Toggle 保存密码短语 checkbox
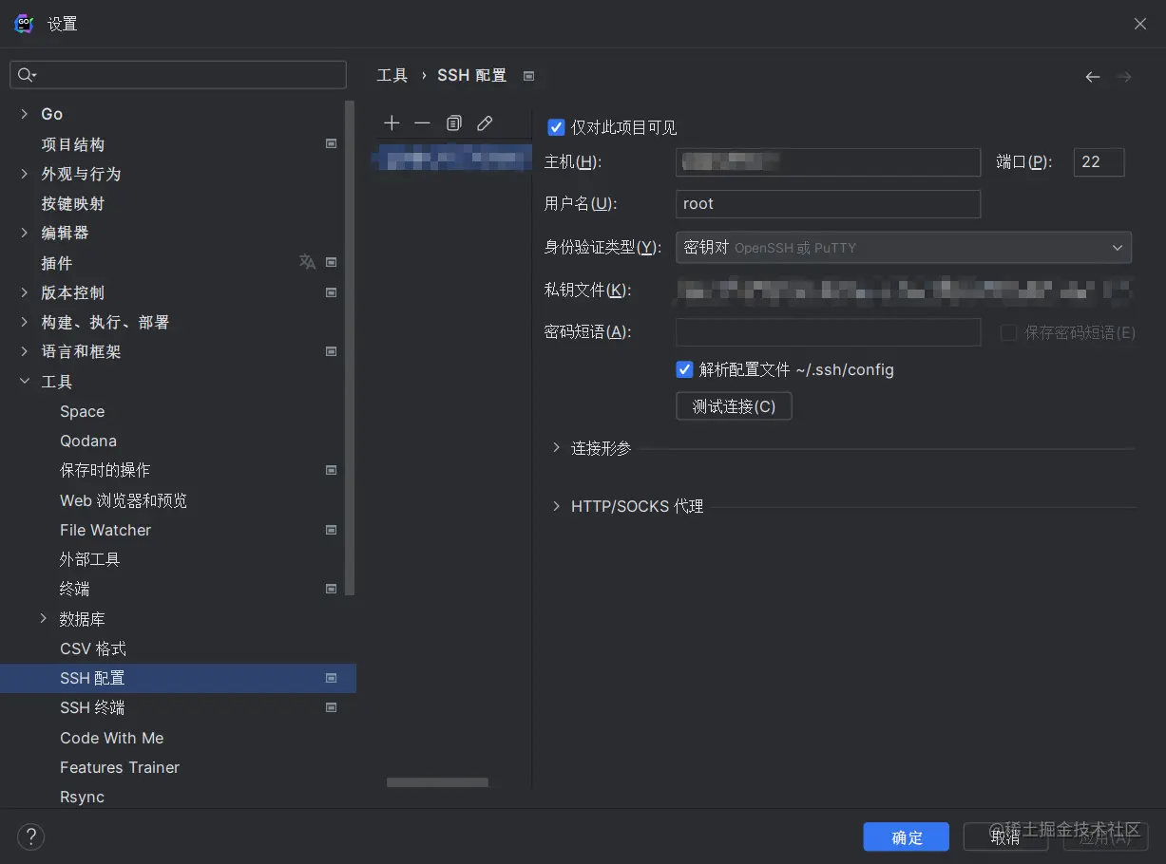Screen dimensions: 1166x864 1009,332
